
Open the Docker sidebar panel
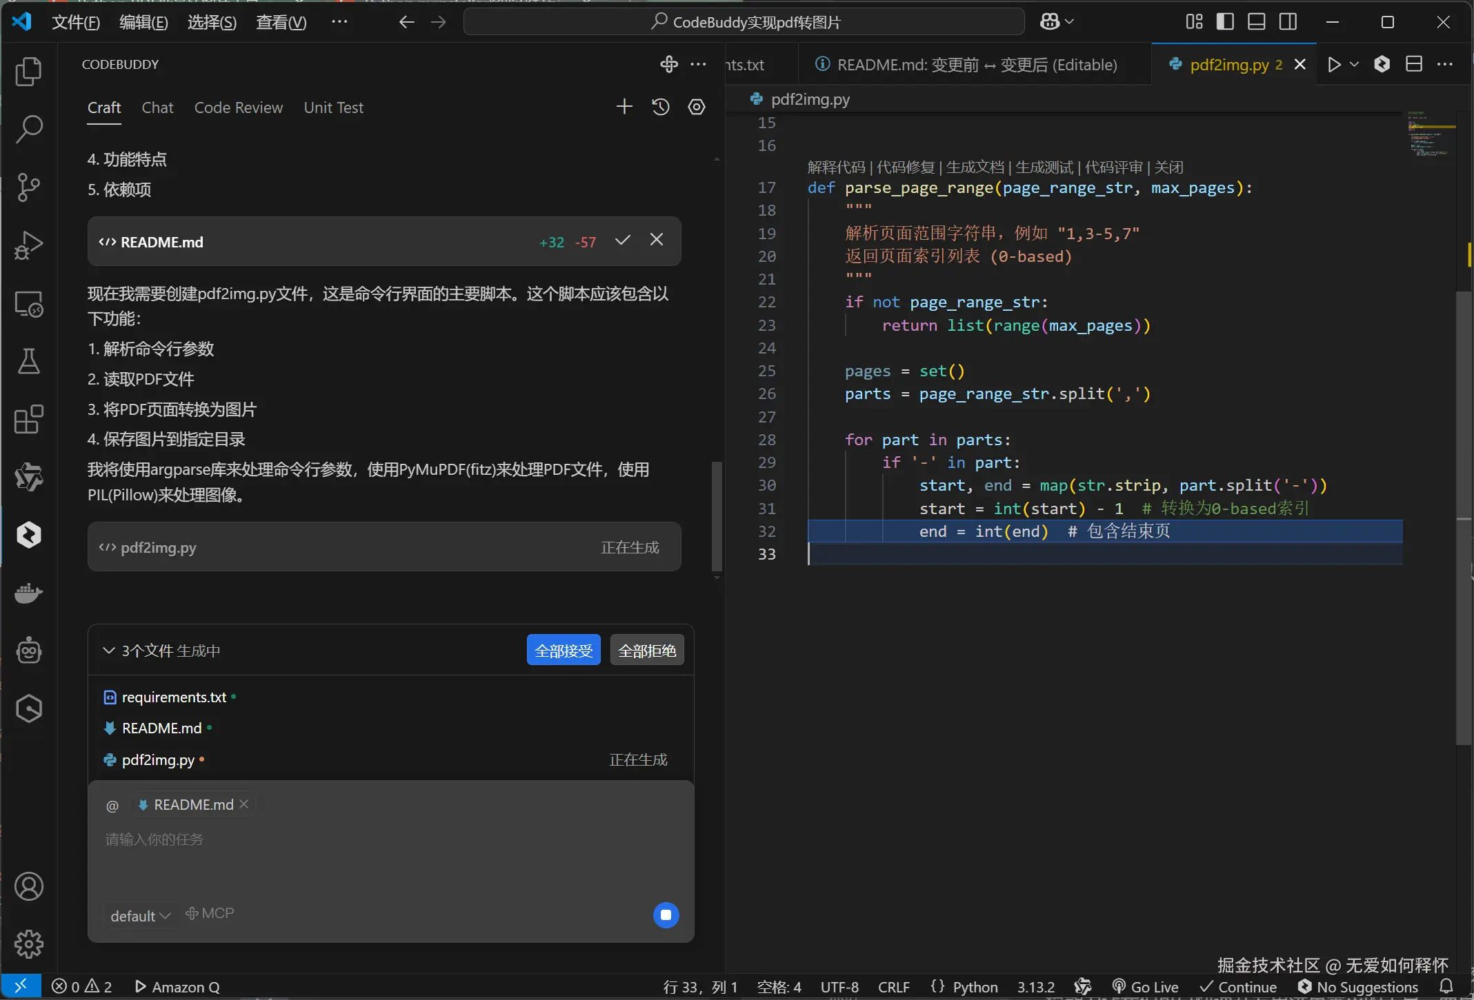[28, 593]
